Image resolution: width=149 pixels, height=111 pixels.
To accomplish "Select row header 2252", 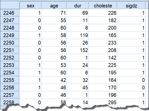I will [x=10, y=58].
